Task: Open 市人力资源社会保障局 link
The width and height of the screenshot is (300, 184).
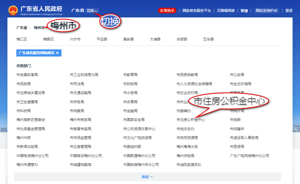Action: 194,84
